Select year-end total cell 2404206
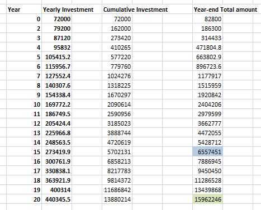261x210 pixels. click(x=207, y=104)
